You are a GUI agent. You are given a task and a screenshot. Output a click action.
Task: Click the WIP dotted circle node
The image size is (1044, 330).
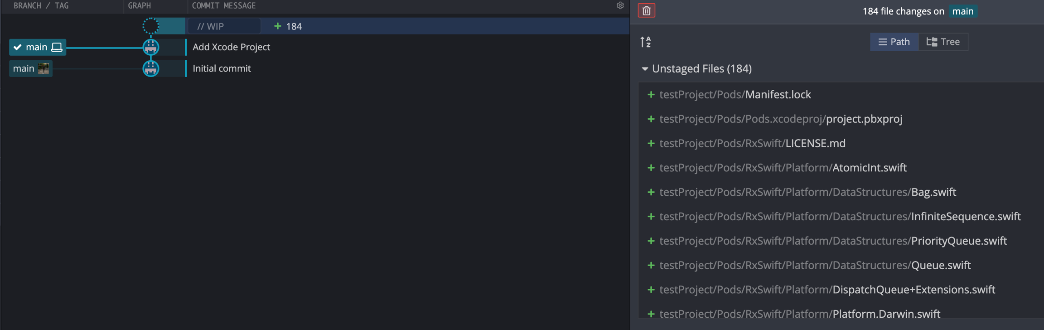pyautogui.click(x=151, y=26)
